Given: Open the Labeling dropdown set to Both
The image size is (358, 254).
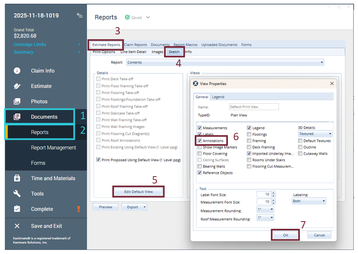Looking at the screenshot, I should point(309,201).
